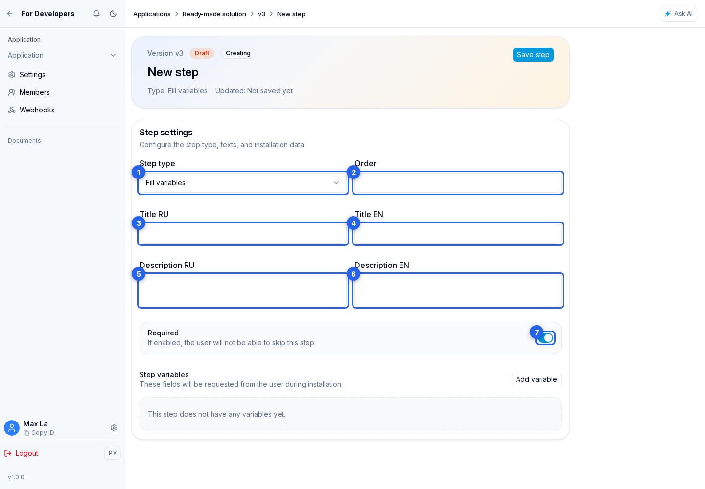
Task: Click the Save step button
Action: pyautogui.click(x=533, y=55)
